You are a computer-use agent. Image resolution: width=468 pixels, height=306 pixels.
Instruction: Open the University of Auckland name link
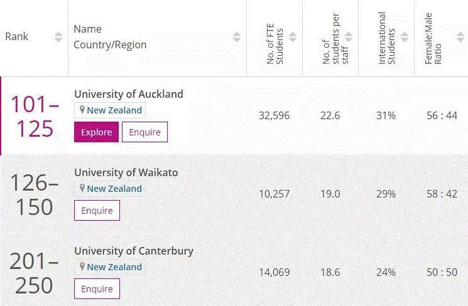pos(129,94)
